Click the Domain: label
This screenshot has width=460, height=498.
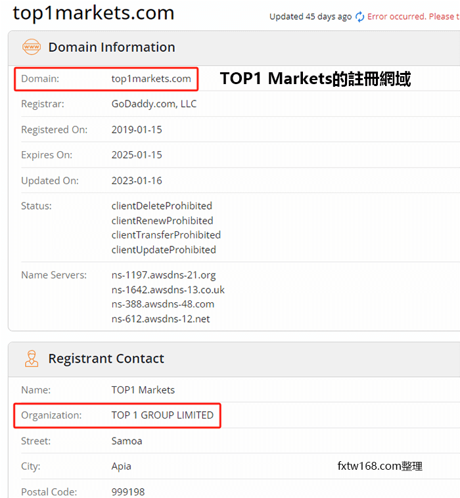pyautogui.click(x=40, y=79)
